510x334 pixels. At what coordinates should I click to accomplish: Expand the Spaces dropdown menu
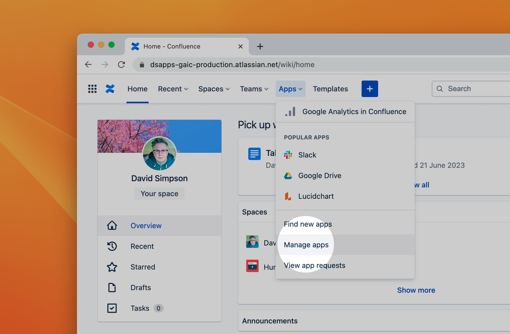pyautogui.click(x=214, y=89)
